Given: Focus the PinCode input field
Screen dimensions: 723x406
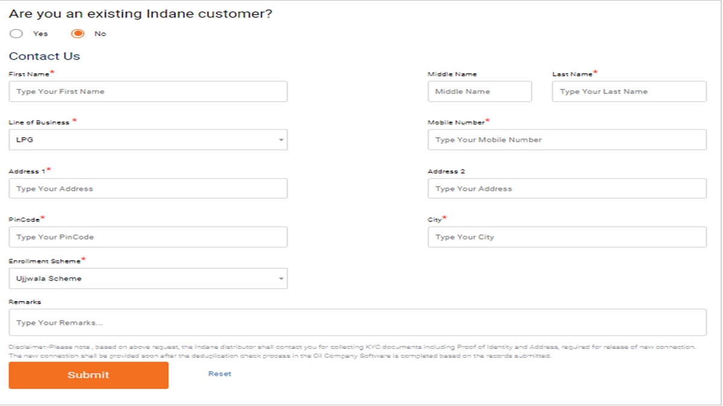Looking at the screenshot, I should [x=148, y=237].
